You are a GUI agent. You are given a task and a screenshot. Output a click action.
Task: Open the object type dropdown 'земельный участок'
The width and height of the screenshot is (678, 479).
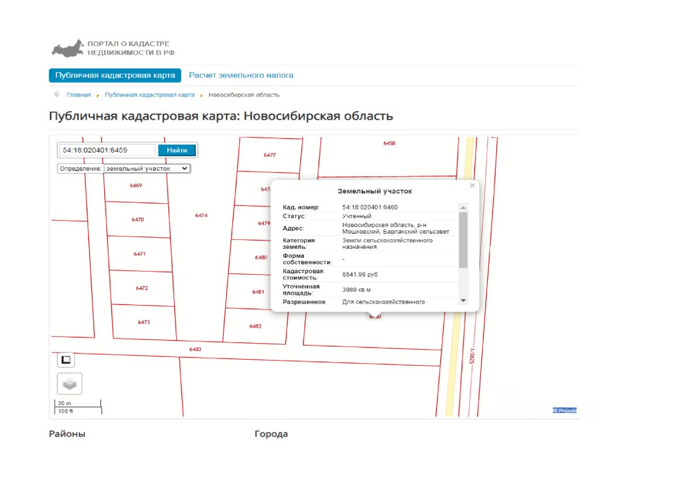[x=147, y=168]
